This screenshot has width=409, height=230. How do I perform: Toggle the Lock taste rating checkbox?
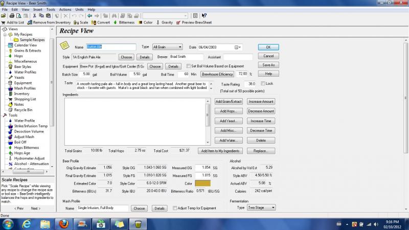263,83
